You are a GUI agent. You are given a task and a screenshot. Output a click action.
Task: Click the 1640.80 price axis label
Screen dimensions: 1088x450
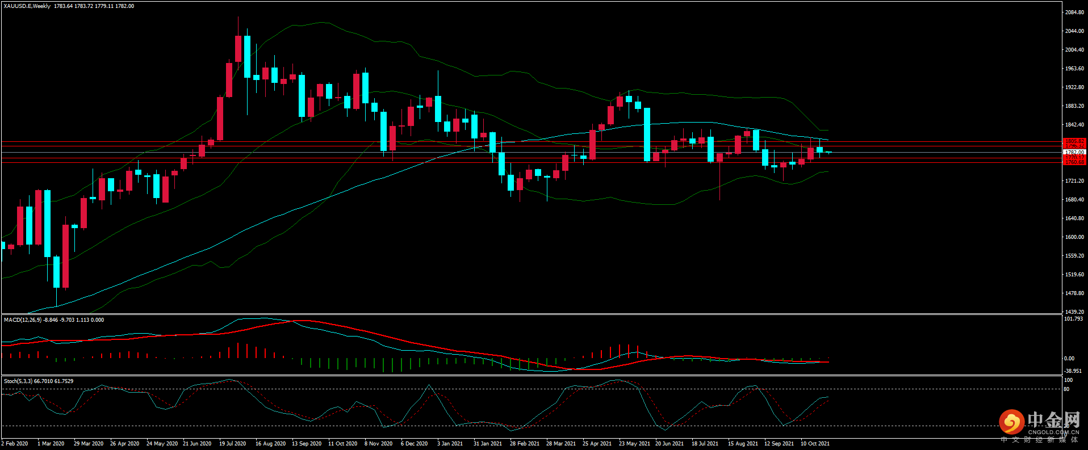1074,218
